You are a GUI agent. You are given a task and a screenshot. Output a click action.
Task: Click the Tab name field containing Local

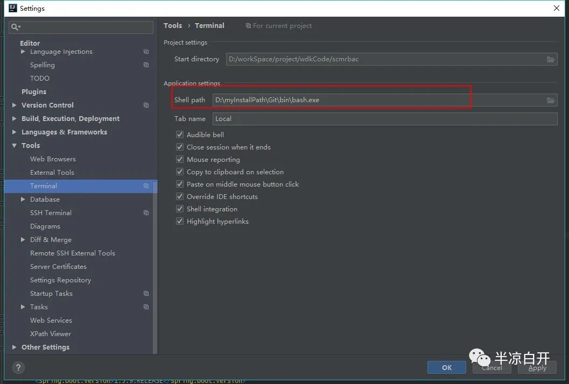click(385, 118)
